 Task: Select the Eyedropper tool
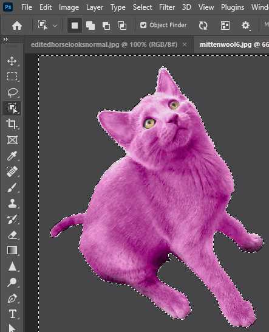pos(12,156)
